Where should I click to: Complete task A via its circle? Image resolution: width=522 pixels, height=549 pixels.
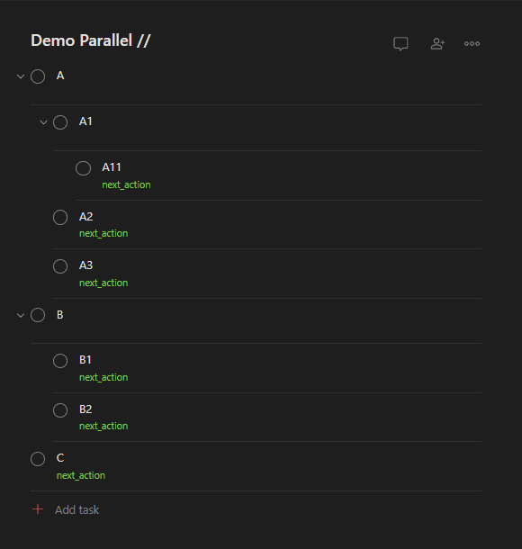point(38,76)
